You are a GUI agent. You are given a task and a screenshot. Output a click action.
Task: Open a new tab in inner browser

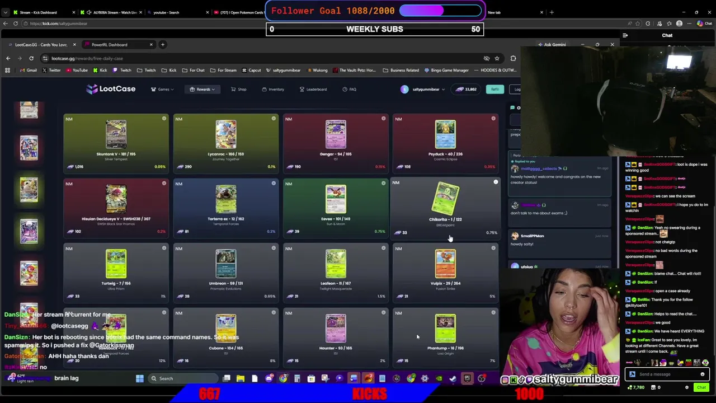coord(162,44)
